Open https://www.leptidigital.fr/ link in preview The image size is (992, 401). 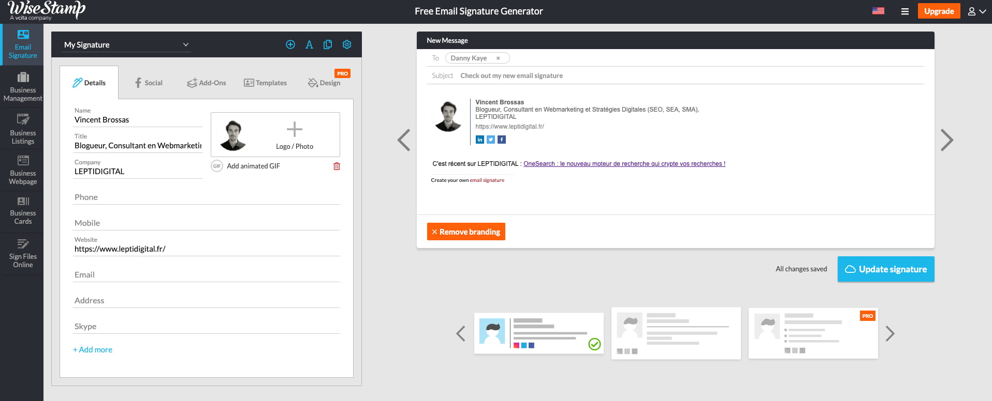tap(509, 127)
